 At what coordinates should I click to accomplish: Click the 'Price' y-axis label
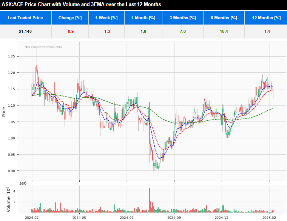point(4,112)
